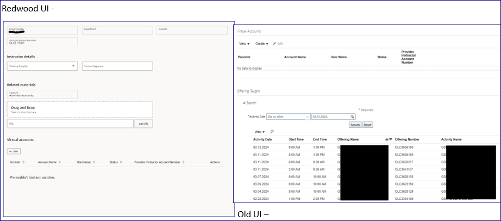The width and height of the screenshot is (501, 221).
Task: Click offering number OLC3628105
Action: click(404, 177)
